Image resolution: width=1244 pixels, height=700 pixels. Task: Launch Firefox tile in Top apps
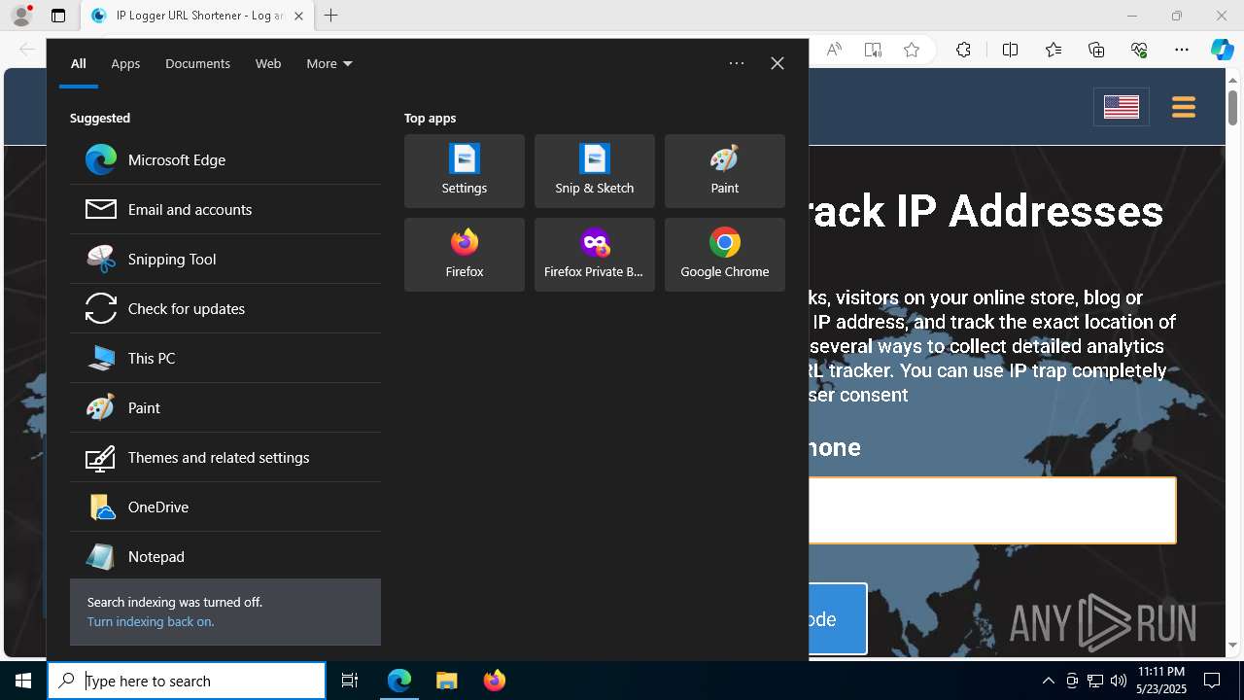click(465, 255)
